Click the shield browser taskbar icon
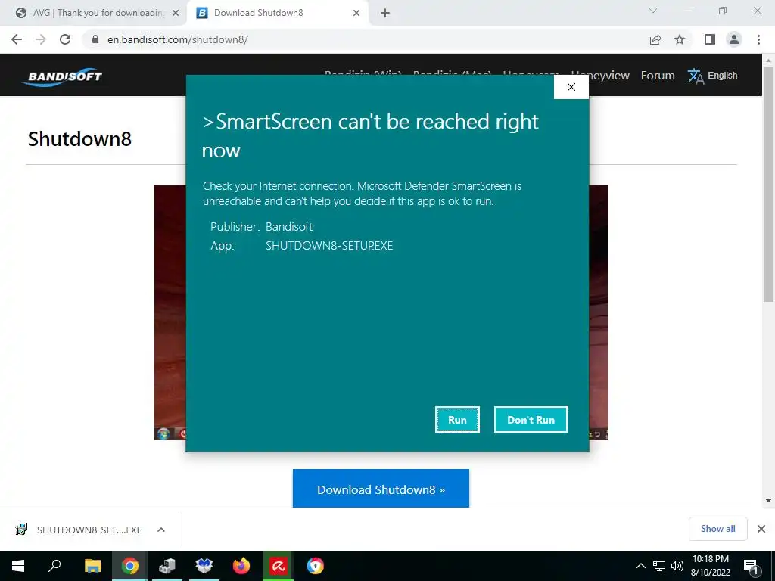The height and width of the screenshot is (581, 775). tap(316, 566)
